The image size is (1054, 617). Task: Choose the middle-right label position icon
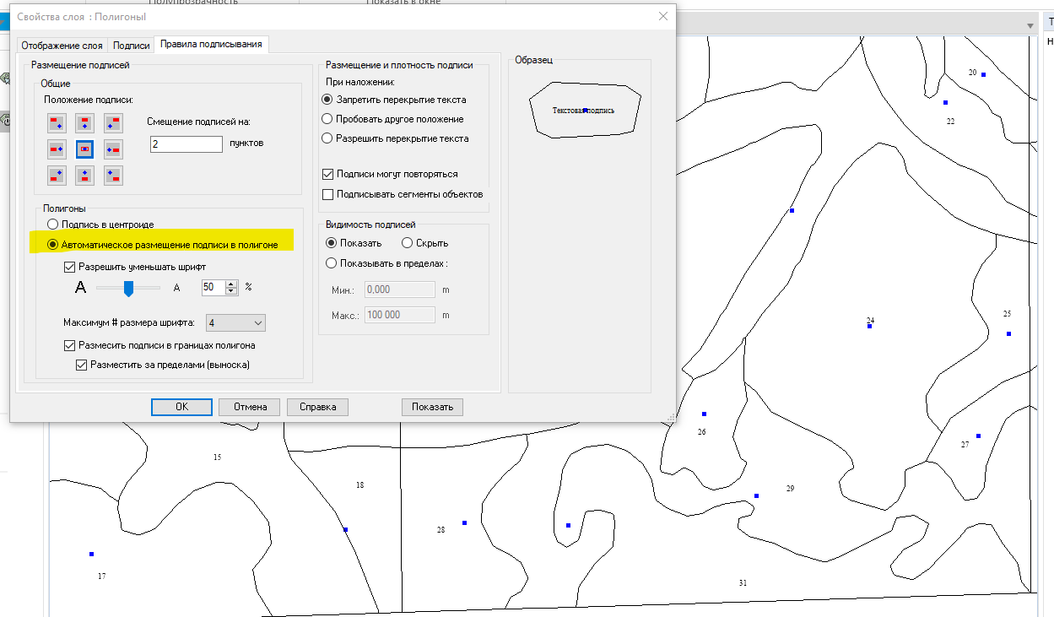113,149
